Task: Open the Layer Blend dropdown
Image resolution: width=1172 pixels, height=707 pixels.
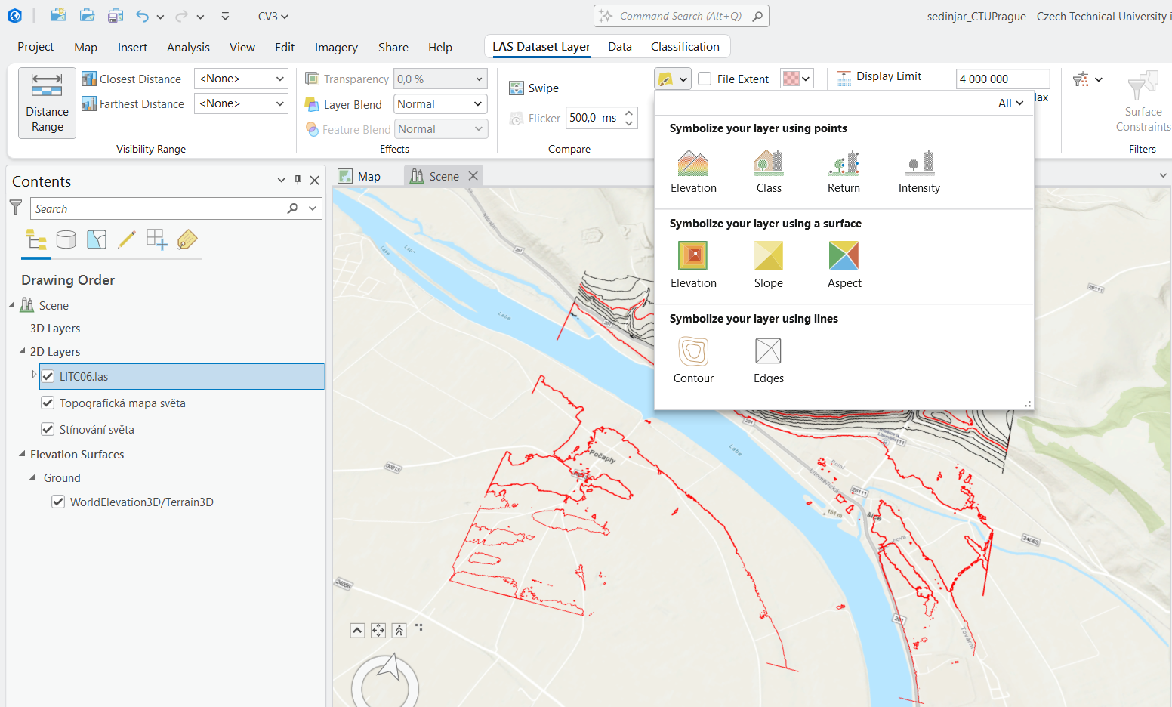Action: pos(440,104)
